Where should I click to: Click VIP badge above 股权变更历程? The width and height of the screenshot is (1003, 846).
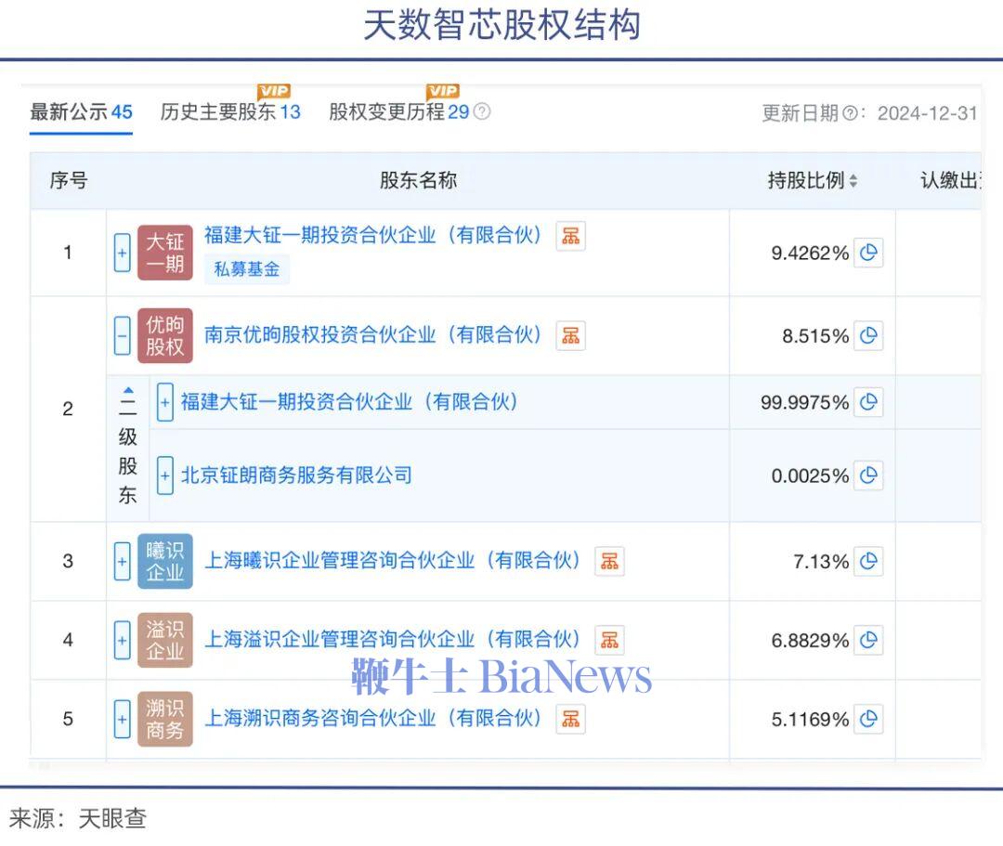(443, 91)
